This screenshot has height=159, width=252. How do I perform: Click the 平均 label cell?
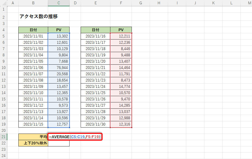tap(33, 137)
